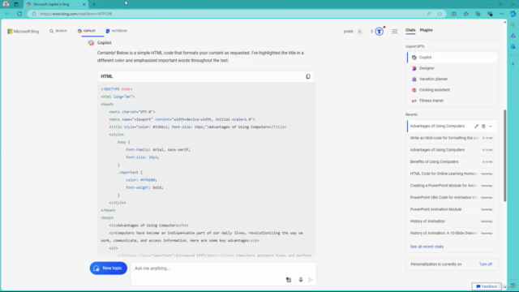The height and width of the screenshot is (292, 519).
Task: Switch to the Chats panel tab
Action: pyautogui.click(x=410, y=30)
